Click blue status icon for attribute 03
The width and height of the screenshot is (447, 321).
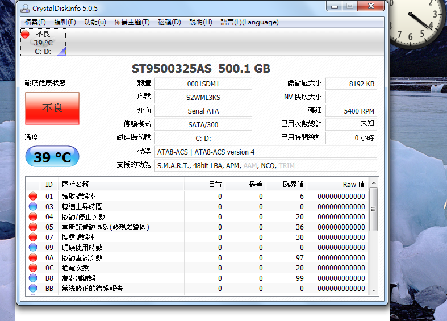click(33, 206)
